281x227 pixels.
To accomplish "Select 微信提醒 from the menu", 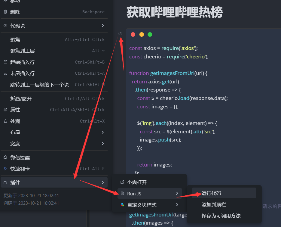I will pos(54,157).
